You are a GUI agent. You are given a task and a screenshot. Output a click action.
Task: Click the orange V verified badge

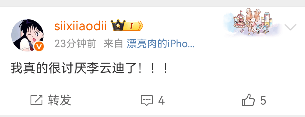click(x=39, y=47)
